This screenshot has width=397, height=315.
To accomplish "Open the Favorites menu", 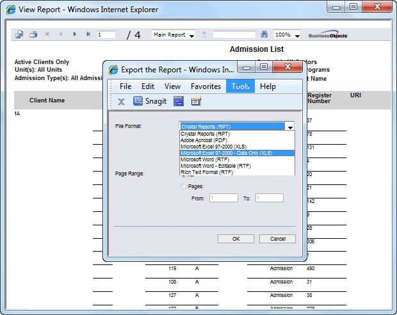I will click(x=206, y=86).
